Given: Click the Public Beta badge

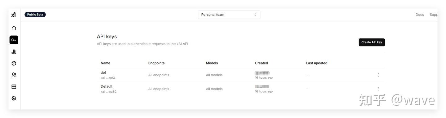Looking at the screenshot, I should [35, 15].
